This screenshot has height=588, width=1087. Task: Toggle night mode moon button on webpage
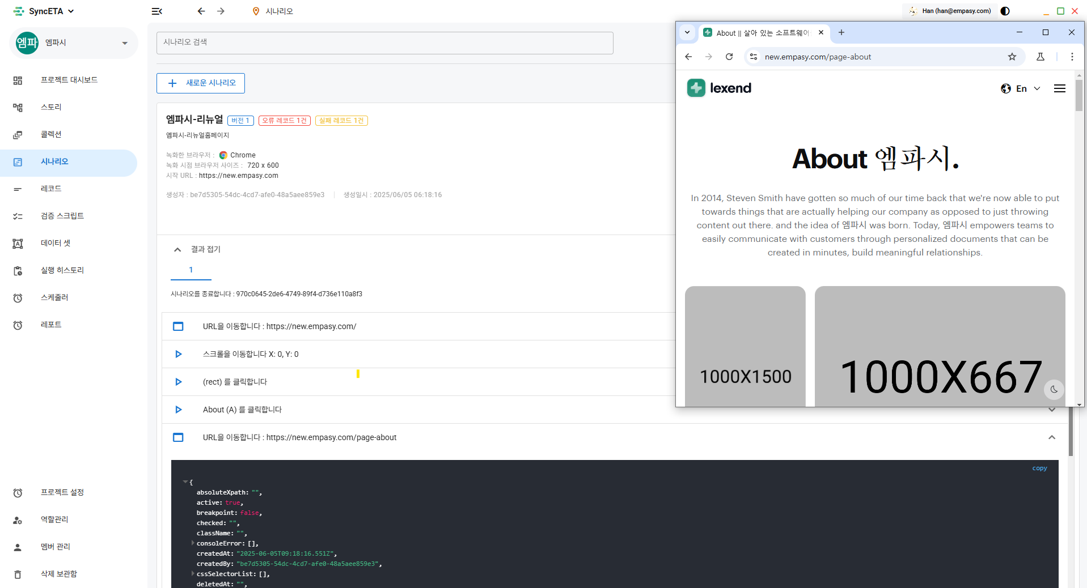point(1054,389)
